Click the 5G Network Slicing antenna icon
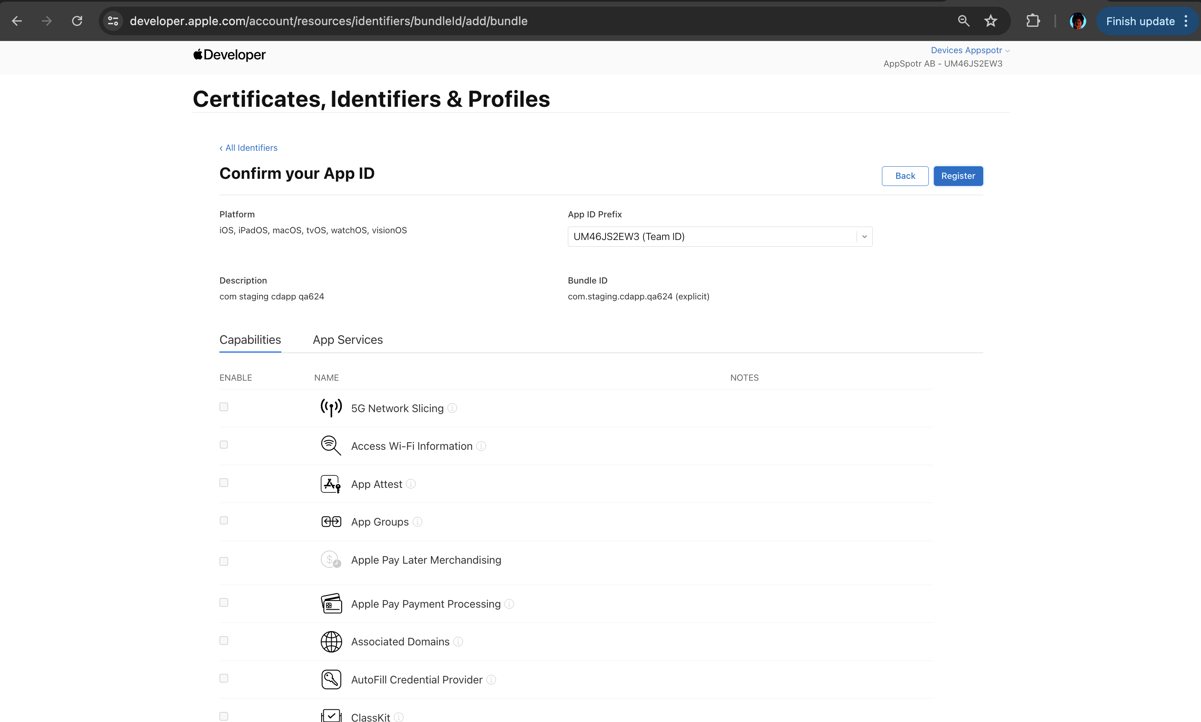 [331, 408]
